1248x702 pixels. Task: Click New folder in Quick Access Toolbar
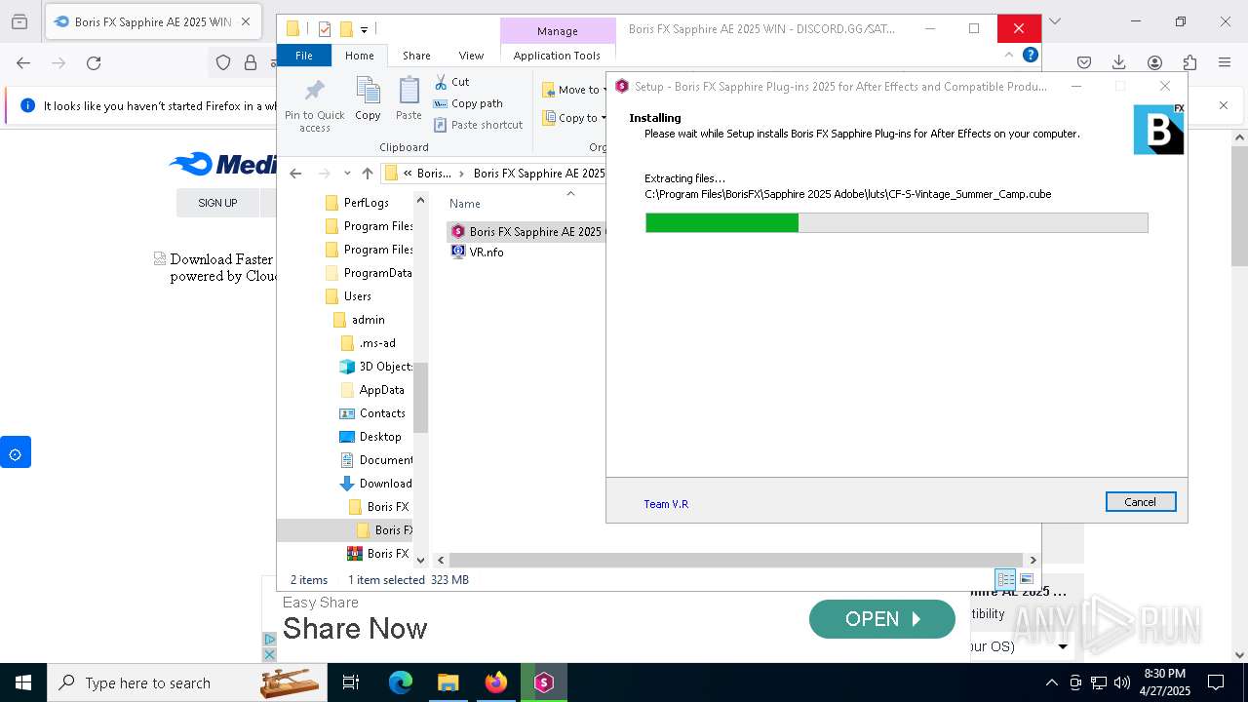[345, 29]
